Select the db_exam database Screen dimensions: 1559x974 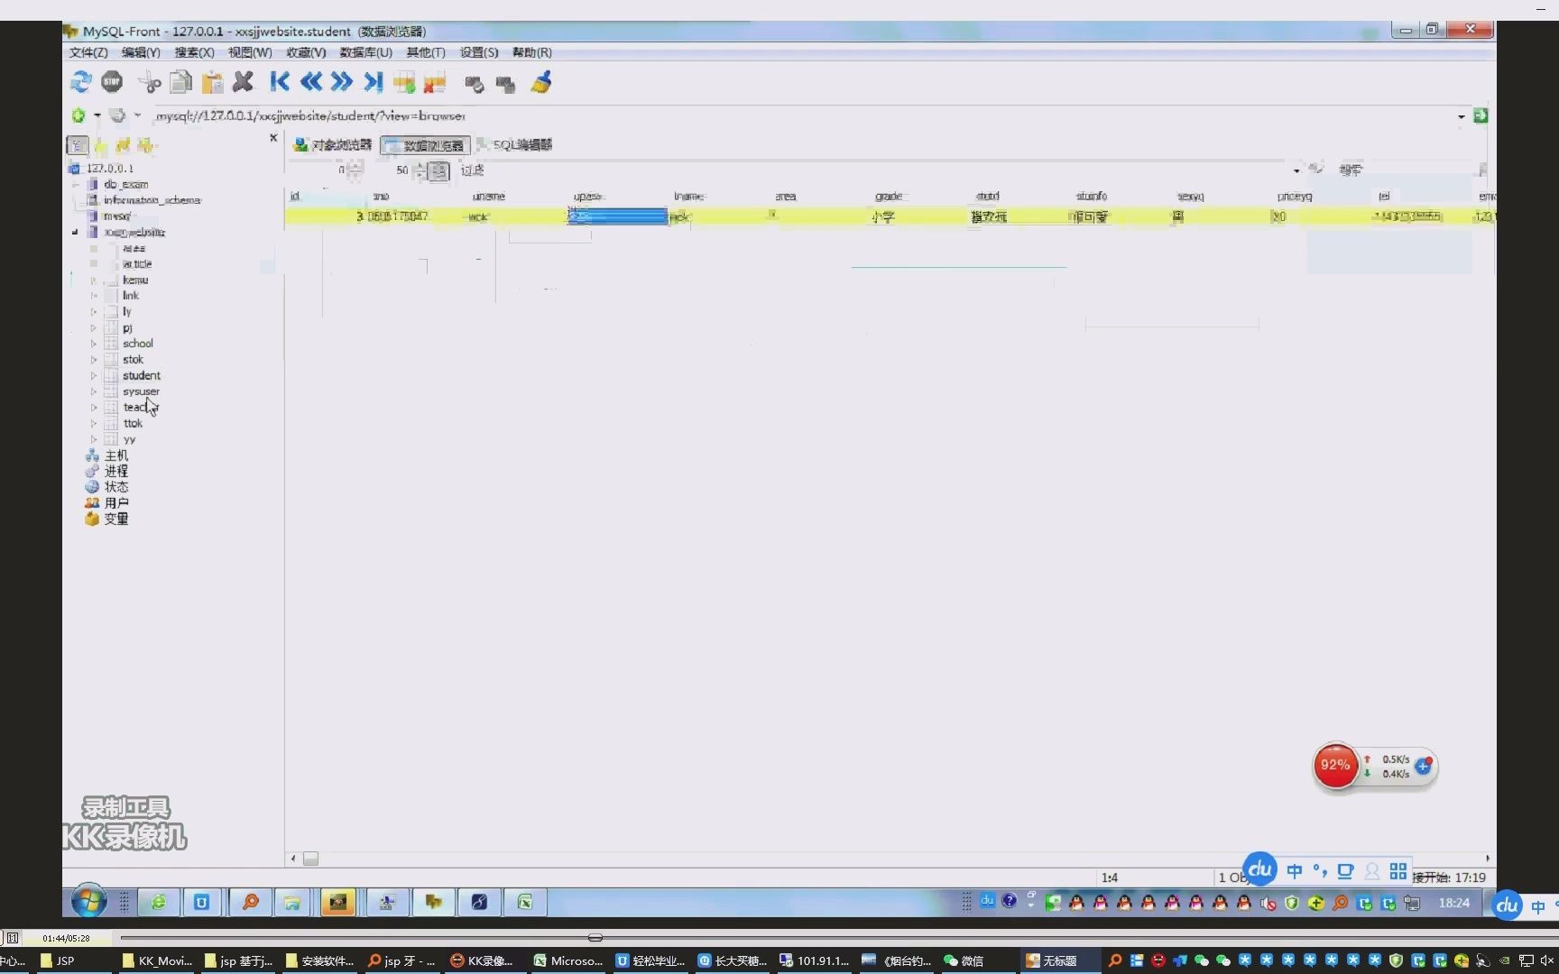pos(126,184)
